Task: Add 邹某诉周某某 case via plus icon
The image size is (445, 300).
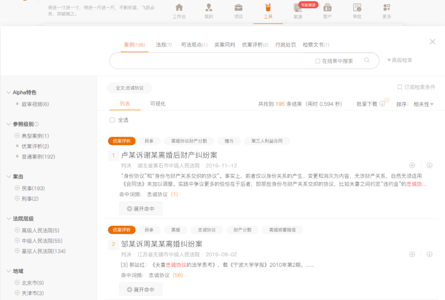Action: click(x=412, y=254)
